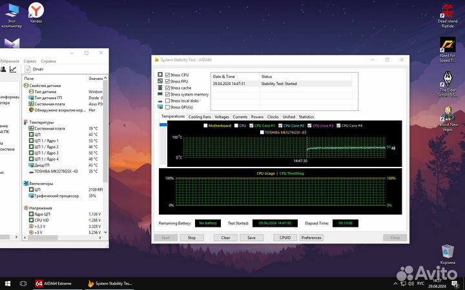Viewport: 465px width, 290px height.
Task: Launch The Elder Scrolls desktop shortcut
Action: [x=448, y=84]
